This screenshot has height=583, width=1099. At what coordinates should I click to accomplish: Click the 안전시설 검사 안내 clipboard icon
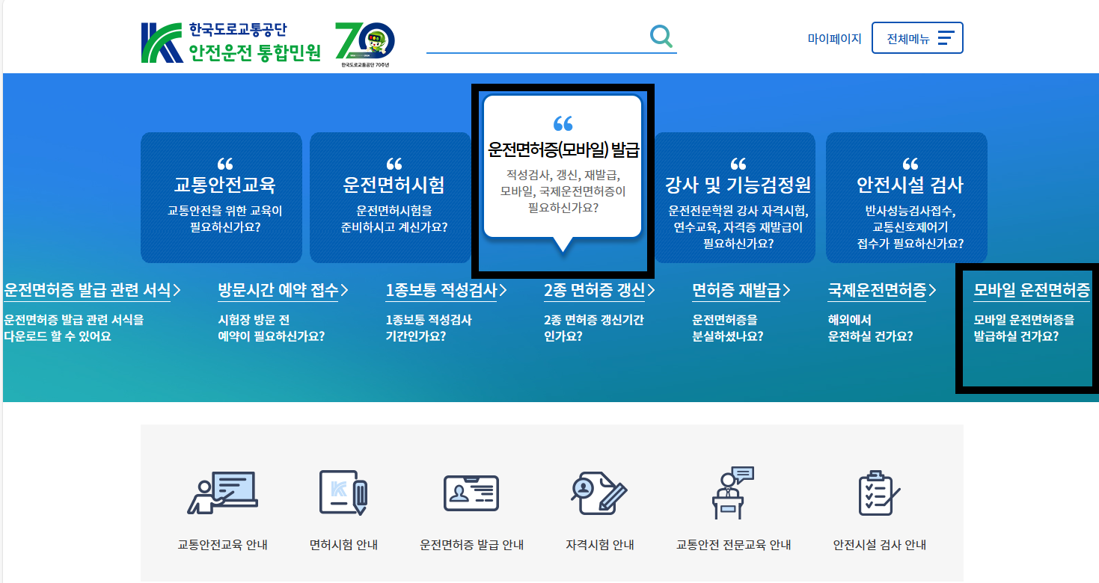click(x=879, y=493)
